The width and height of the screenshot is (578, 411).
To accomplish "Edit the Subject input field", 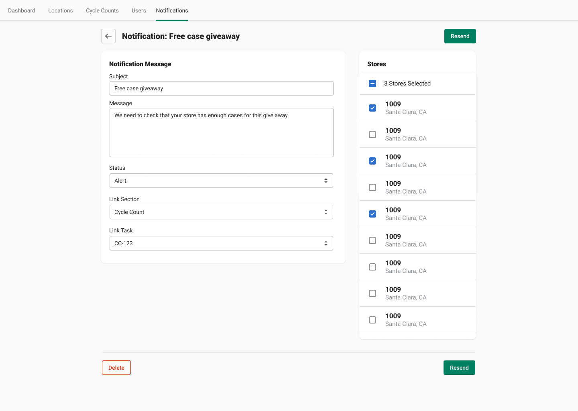I will pyautogui.click(x=222, y=88).
